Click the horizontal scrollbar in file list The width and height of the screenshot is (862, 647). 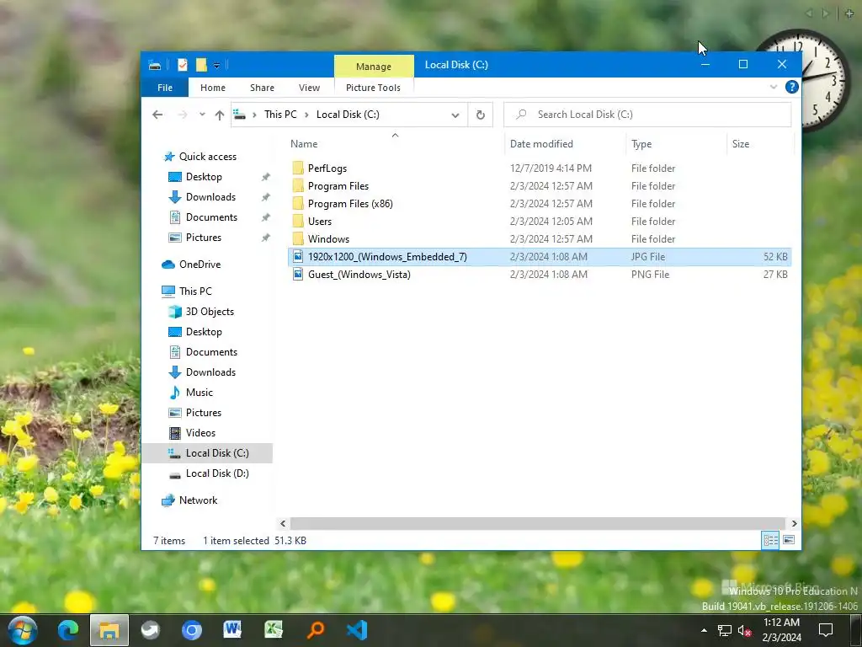click(x=538, y=524)
